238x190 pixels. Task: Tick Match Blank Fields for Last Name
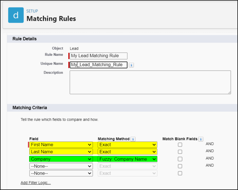180,152
